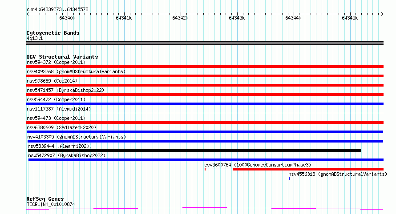Select the Cytogenetic Bands track title
The height and width of the screenshot is (214, 396).
click(53, 33)
